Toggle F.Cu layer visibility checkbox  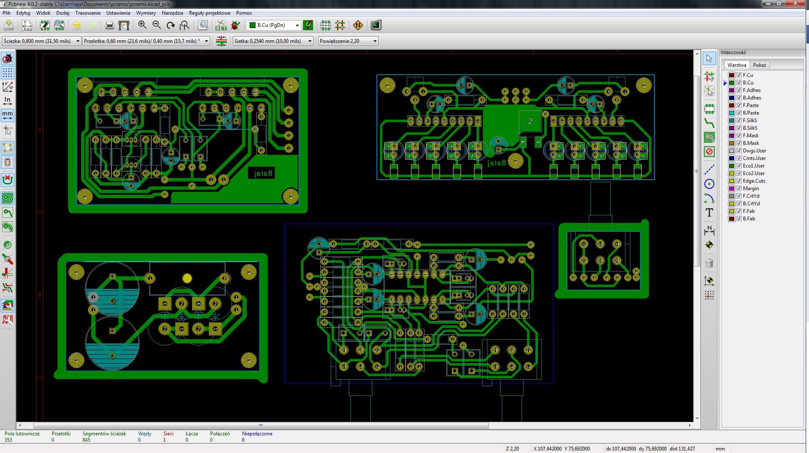coord(739,75)
